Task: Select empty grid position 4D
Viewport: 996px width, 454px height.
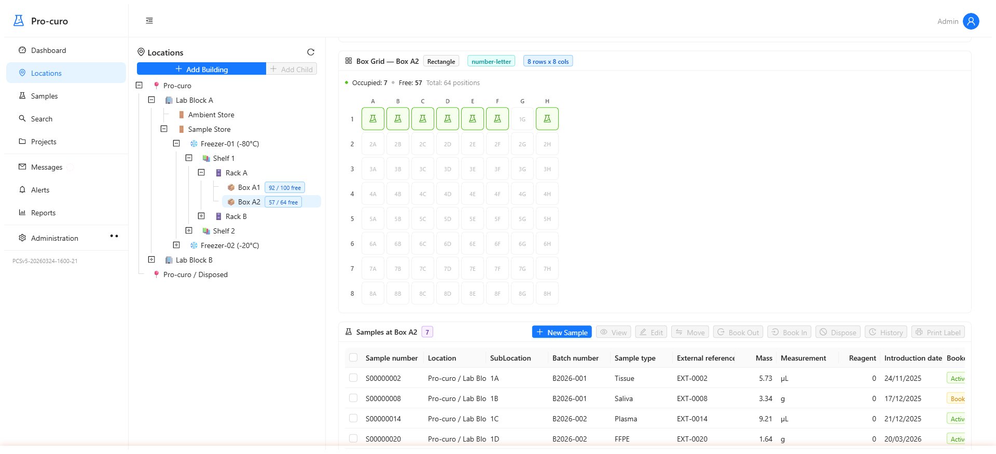Action: [447, 194]
